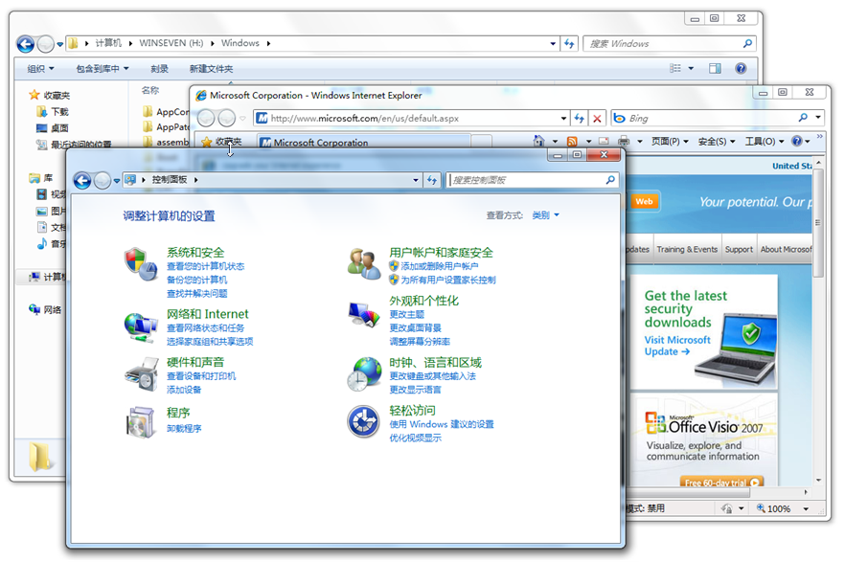
Task: Click Internet Explorer URL address field
Action: 412,118
